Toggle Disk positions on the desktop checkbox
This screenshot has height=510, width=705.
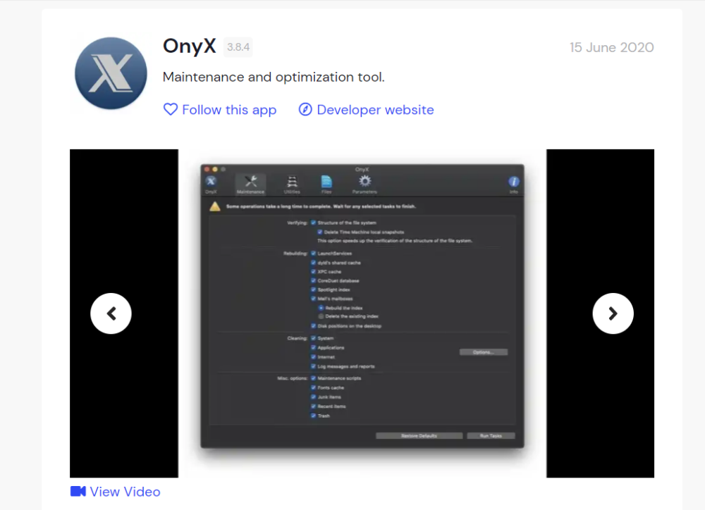314,325
